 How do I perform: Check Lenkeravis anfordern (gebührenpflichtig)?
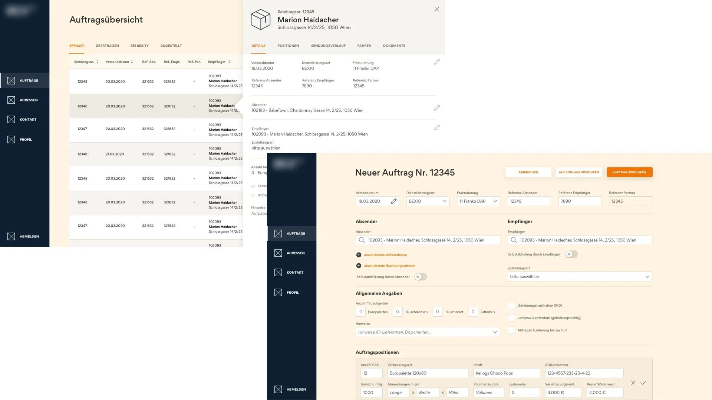(x=511, y=318)
